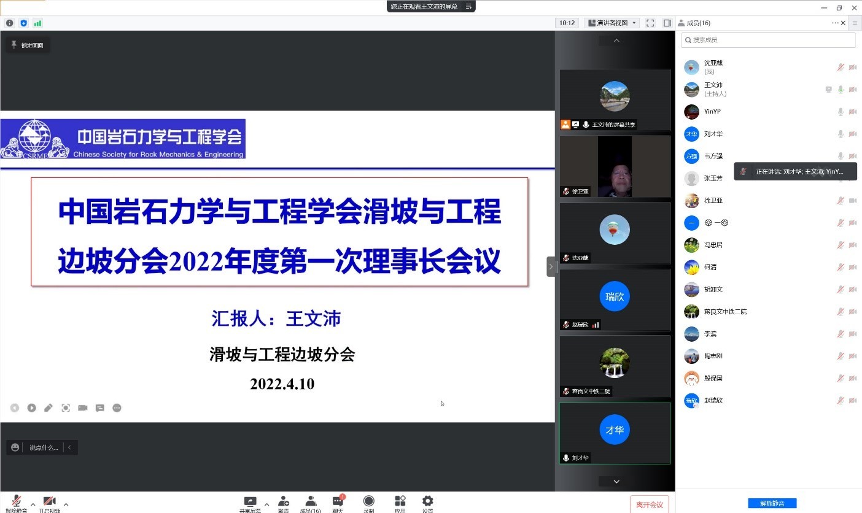
Task: Click the blue 解除静音 button in the members panel
Action: pos(772,503)
